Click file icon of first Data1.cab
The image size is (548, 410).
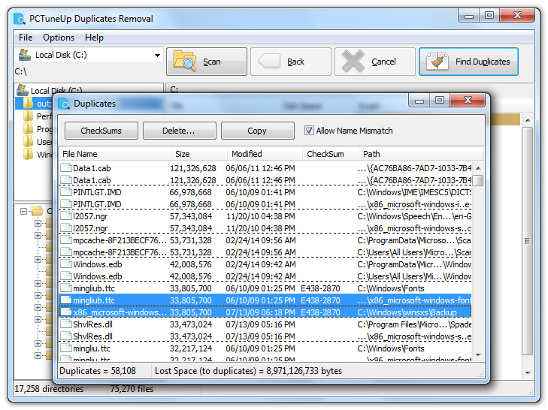click(x=65, y=168)
